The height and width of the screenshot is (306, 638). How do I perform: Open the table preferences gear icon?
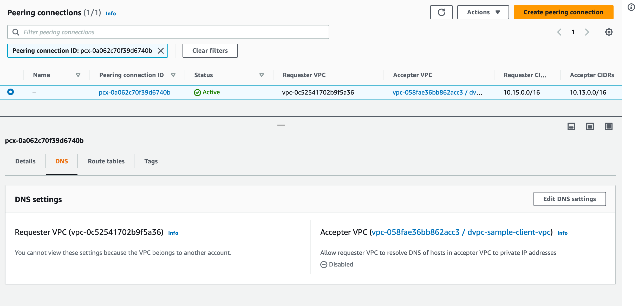(x=609, y=32)
